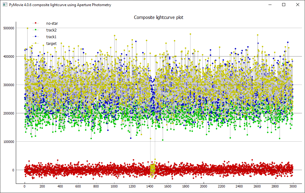305x193 pixels.
Task: Select the "track2" legend label
Action: point(51,30)
